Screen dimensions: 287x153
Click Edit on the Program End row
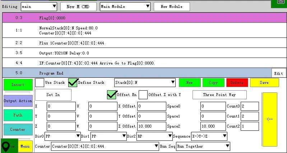click(279, 73)
